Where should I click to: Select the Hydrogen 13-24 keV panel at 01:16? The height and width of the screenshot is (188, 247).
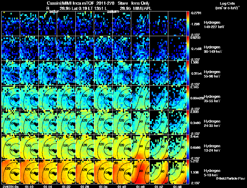pos(48,147)
